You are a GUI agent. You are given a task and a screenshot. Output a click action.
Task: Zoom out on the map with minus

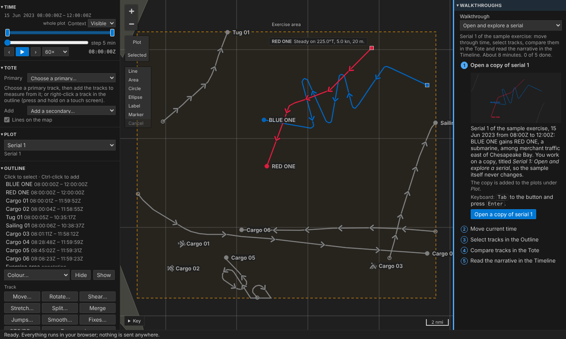[x=131, y=24]
